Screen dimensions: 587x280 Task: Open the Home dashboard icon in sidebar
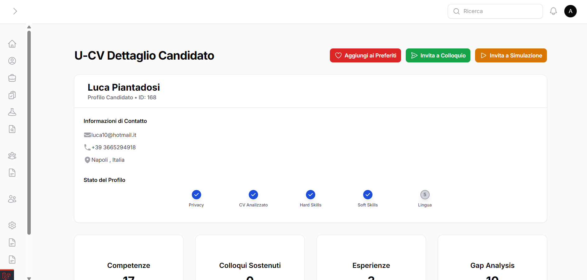pos(12,43)
